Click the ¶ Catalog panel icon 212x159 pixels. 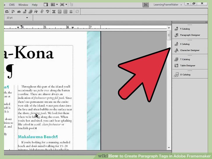[176, 29]
